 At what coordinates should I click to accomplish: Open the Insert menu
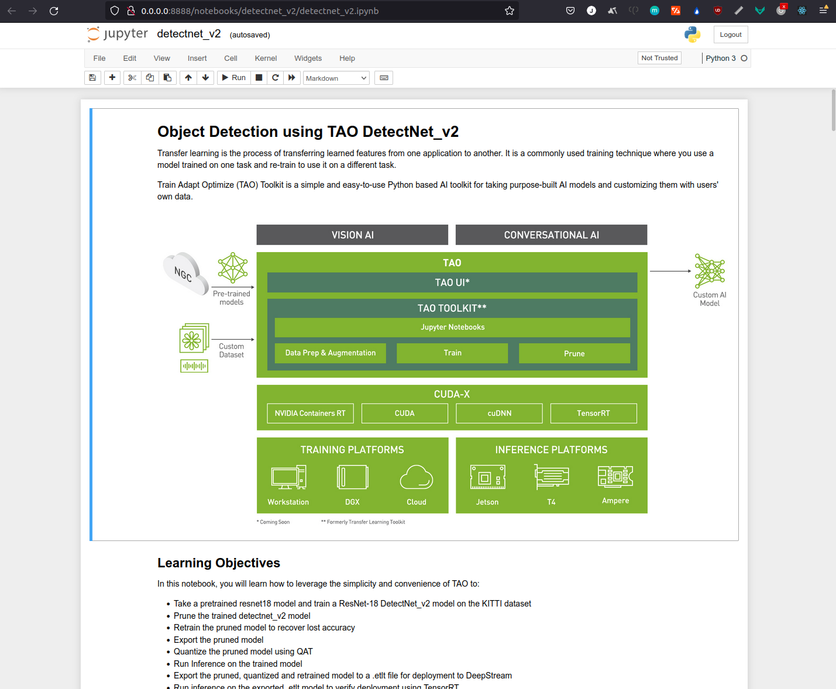(x=197, y=58)
